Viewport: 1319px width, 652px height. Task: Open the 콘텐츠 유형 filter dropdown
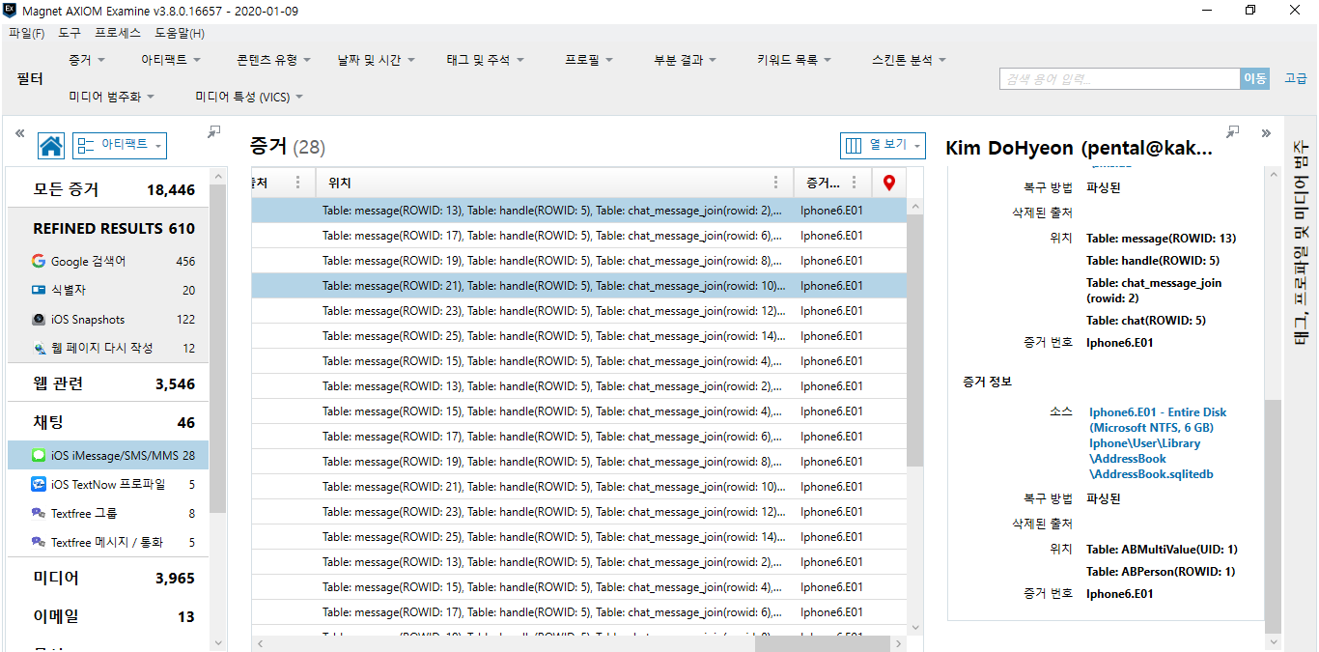point(273,60)
